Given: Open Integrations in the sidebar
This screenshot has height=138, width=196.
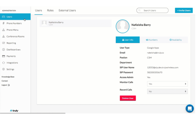Looking at the screenshot, I should tap(15, 63).
